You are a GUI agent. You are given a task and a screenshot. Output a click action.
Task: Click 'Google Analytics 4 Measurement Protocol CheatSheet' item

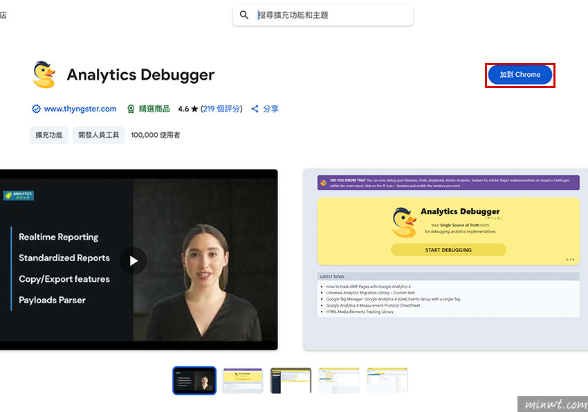point(373,305)
